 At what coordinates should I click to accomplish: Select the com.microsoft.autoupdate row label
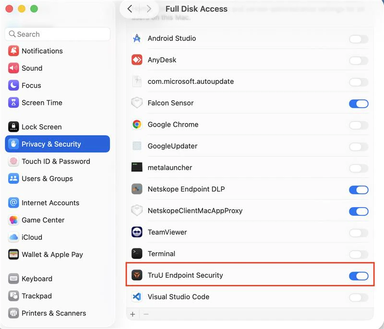point(191,82)
